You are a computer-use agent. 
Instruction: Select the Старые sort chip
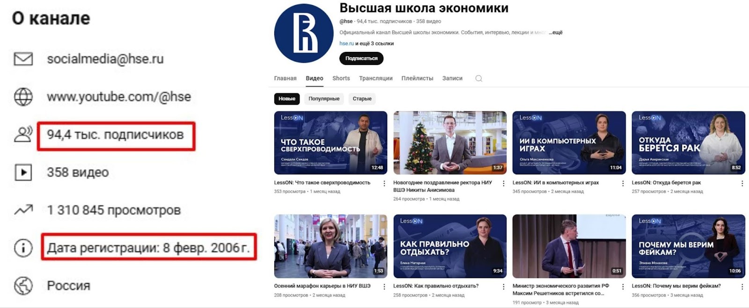(362, 99)
